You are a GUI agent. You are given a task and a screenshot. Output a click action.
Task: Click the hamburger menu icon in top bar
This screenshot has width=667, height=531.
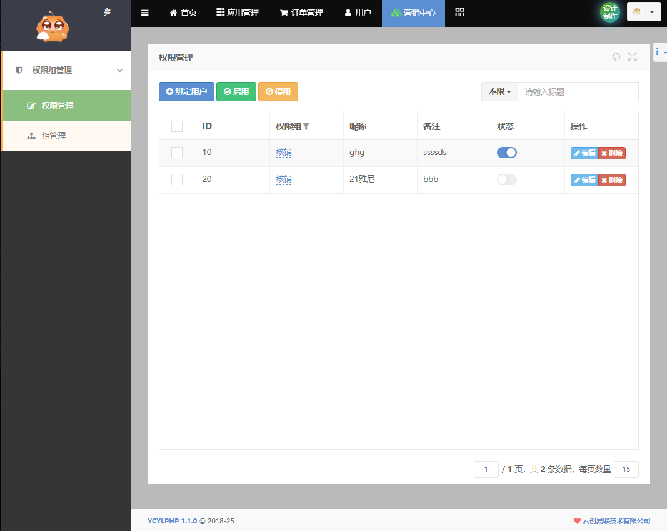pos(145,13)
